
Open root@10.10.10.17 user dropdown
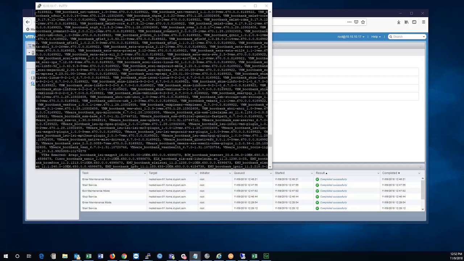[x=351, y=37]
